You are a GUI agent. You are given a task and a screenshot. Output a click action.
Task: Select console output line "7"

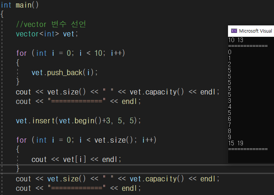230,125
